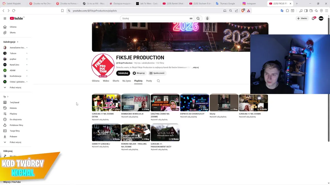Expand the Ty section arrow
Image resolution: width=330 pixels, height=185 pixels.
tap(8, 97)
